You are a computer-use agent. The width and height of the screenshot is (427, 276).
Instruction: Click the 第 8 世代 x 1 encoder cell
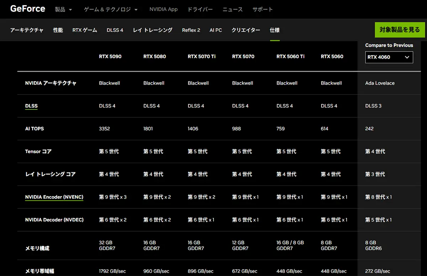pos(379,197)
